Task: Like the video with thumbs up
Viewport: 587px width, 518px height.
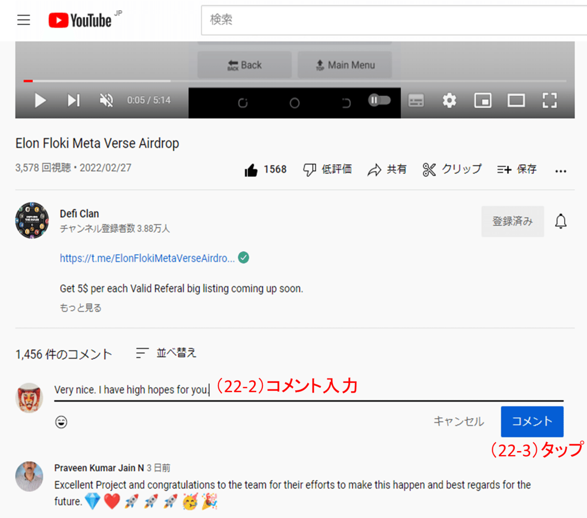Action: tap(251, 170)
